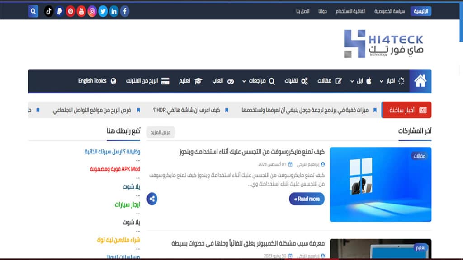Image resolution: width=463 pixels, height=260 pixels.
Task: Visit the site's Facebook page icon
Action: tap(125, 11)
